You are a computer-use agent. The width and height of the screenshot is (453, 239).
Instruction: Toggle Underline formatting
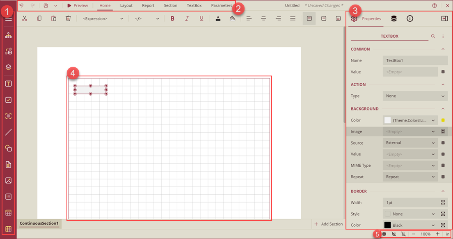click(x=201, y=18)
